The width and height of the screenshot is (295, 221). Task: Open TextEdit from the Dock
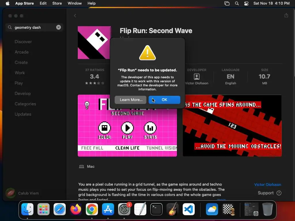pyautogui.click(x=140, y=209)
